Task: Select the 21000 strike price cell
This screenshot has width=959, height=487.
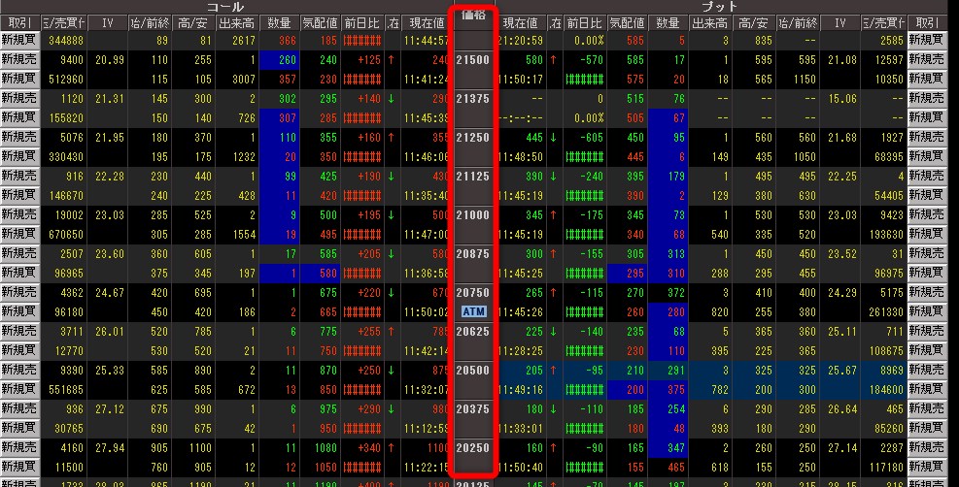Action: [473, 214]
